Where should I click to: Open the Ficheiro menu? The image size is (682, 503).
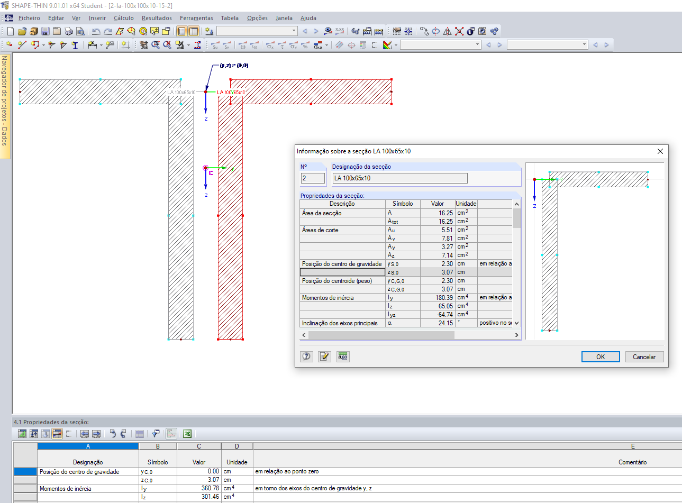point(29,18)
